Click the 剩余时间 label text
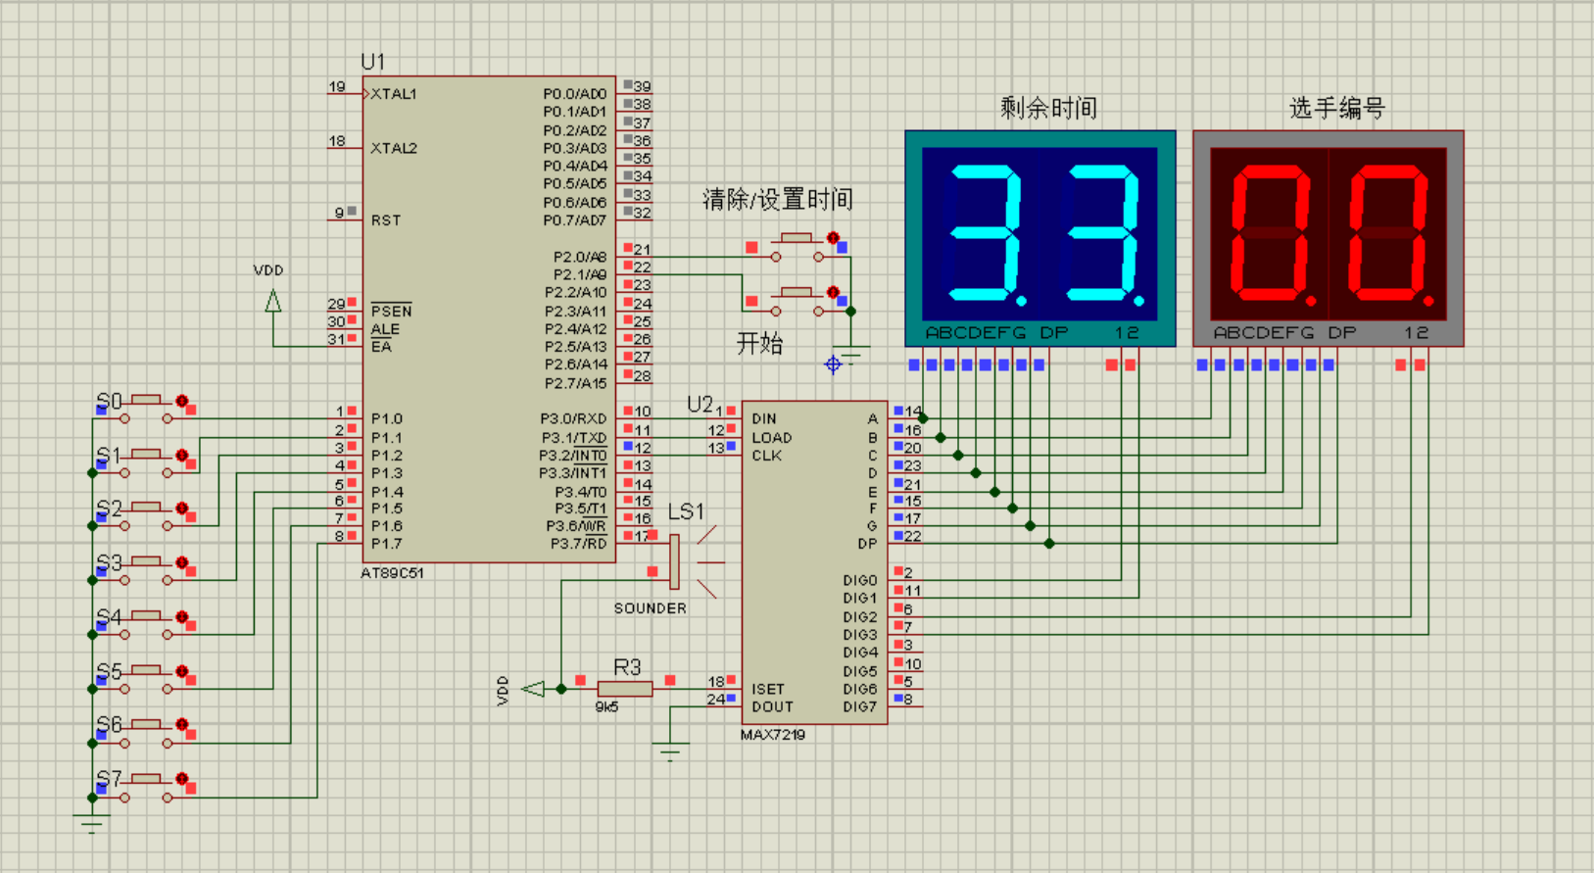 click(x=1048, y=108)
